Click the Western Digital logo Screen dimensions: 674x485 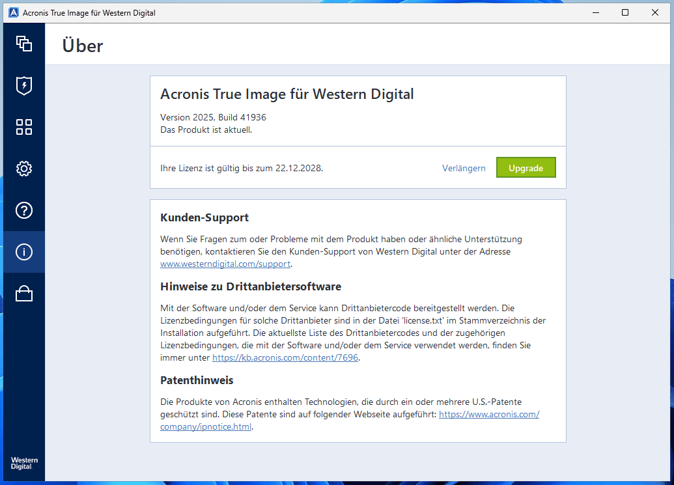coord(24,463)
